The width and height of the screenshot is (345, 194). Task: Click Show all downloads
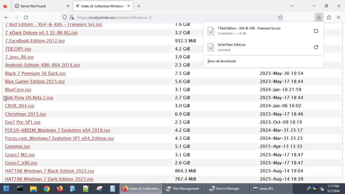pyautogui.click(x=222, y=61)
